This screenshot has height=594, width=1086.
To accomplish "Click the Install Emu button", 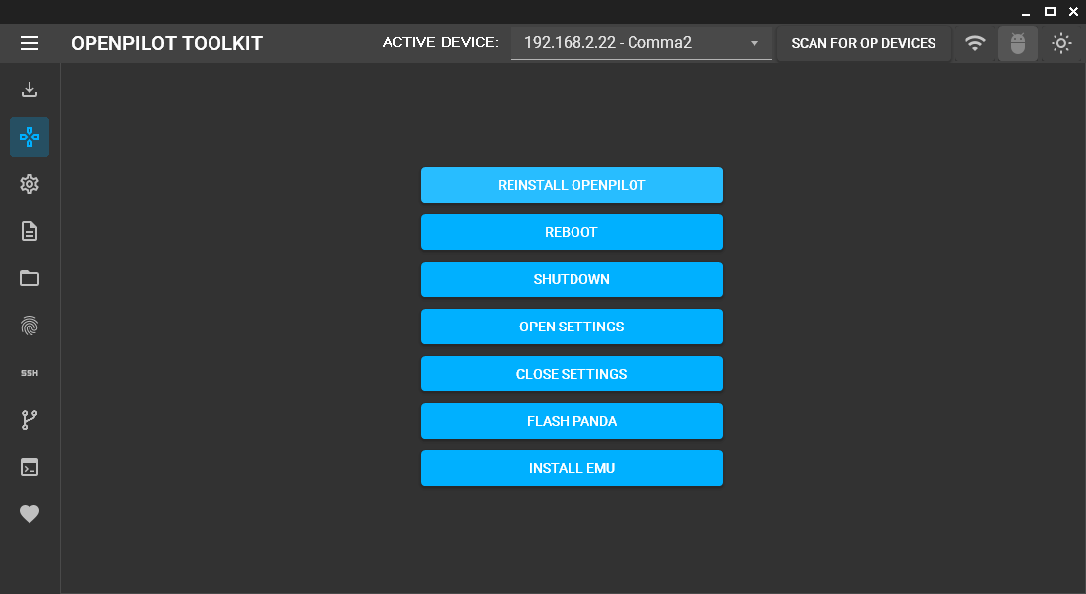I will (572, 468).
